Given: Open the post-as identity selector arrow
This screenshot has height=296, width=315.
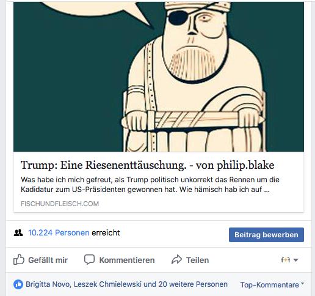Looking at the screenshot, I should (x=296, y=260).
